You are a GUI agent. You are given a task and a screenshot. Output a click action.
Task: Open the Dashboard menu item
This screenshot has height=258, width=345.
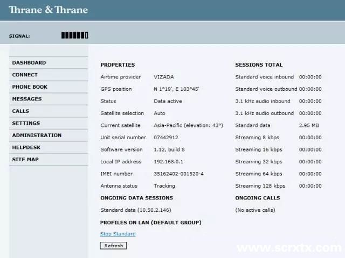click(29, 63)
